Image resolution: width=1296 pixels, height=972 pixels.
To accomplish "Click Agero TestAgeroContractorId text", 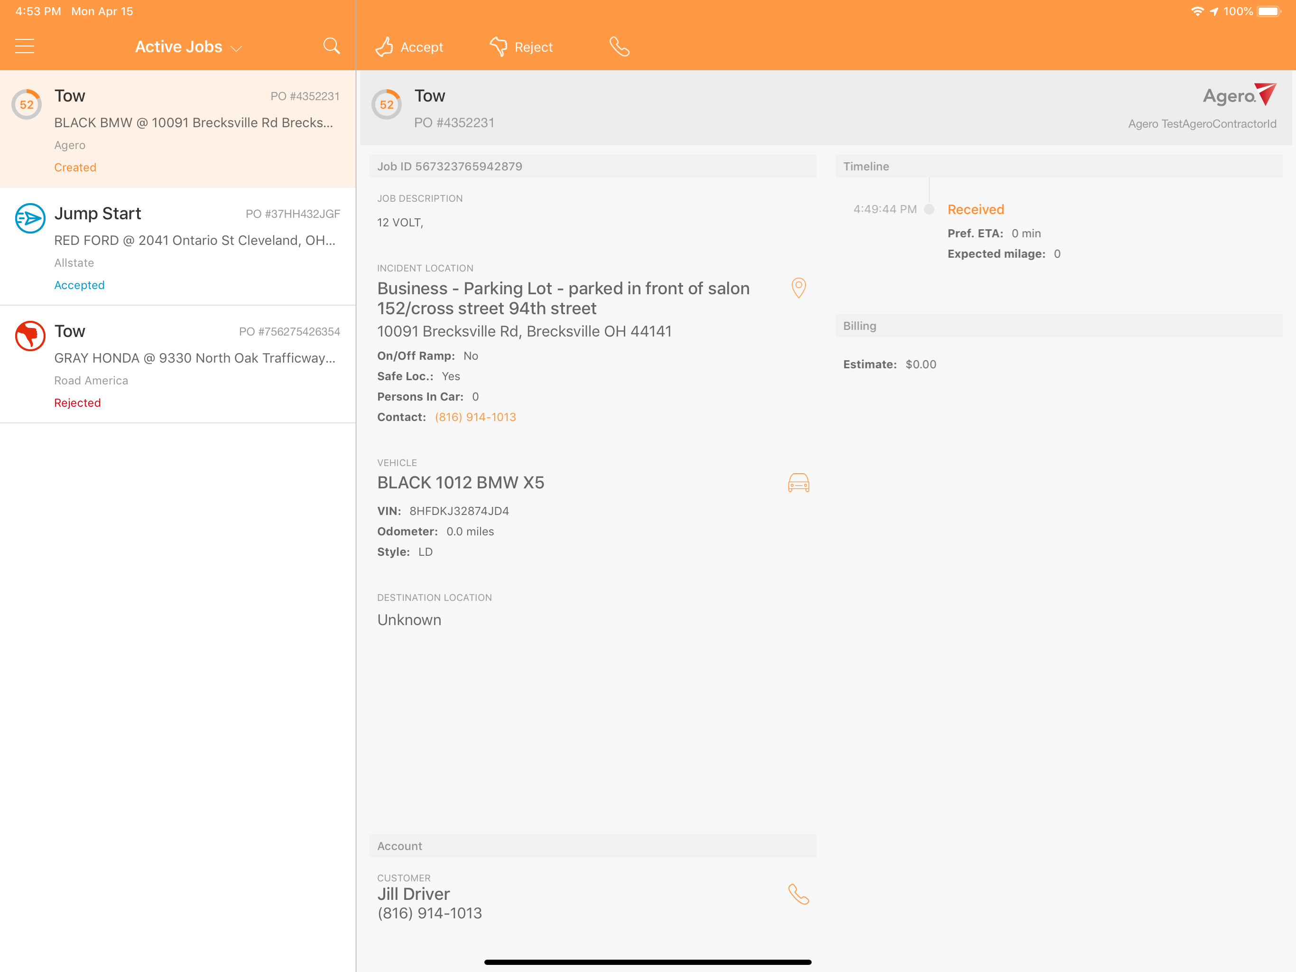I will pyautogui.click(x=1202, y=124).
